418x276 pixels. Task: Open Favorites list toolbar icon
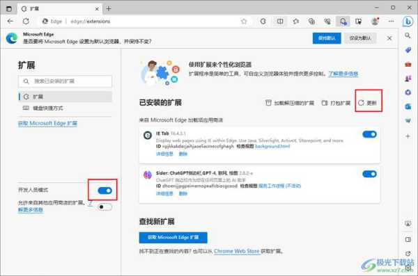click(295, 22)
